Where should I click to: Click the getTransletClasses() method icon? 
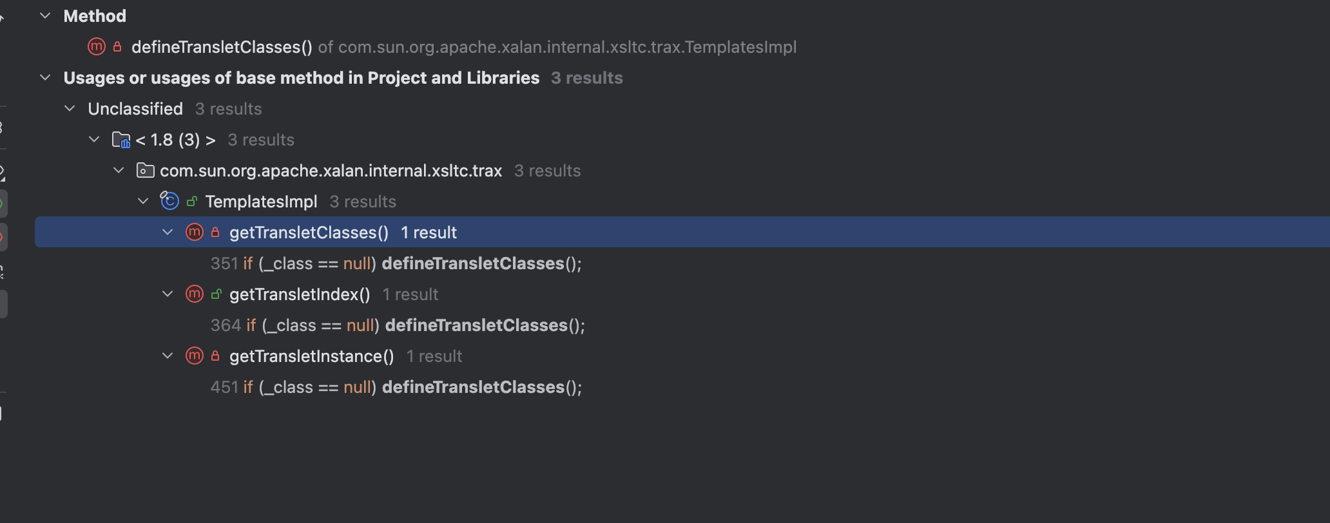[x=195, y=232]
